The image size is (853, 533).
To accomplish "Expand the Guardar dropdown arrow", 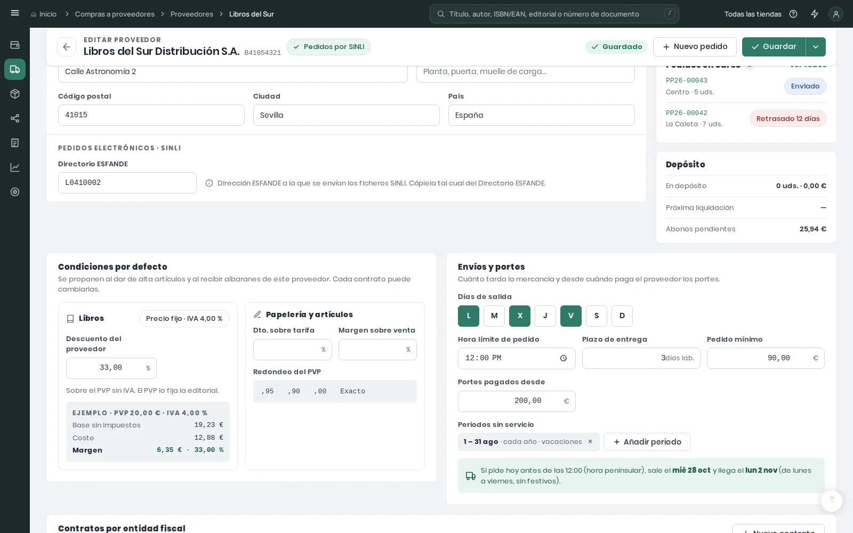I will [816, 47].
